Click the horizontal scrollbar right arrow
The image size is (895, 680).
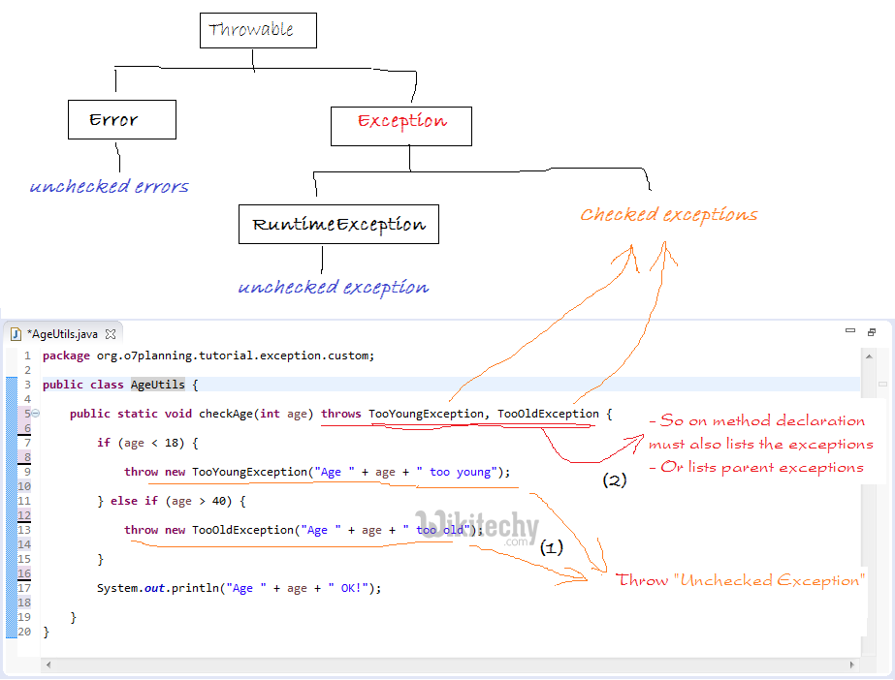click(853, 665)
